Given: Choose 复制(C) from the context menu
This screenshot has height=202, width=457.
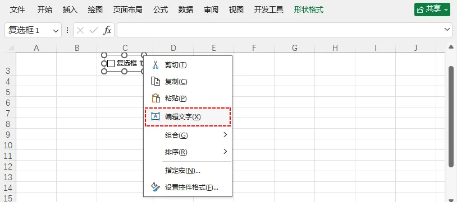Looking at the screenshot, I should pyautogui.click(x=188, y=82).
